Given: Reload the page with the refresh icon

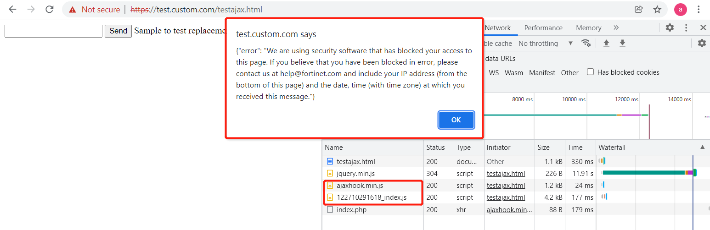Looking at the screenshot, I should coord(50,9).
